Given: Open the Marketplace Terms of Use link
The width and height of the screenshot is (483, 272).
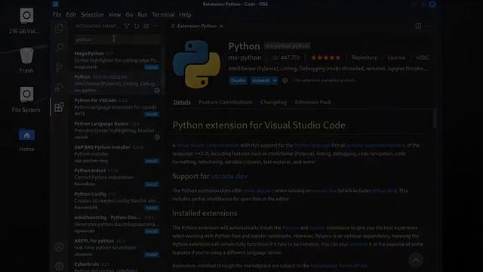Looking at the screenshot, I should (x=339, y=265).
